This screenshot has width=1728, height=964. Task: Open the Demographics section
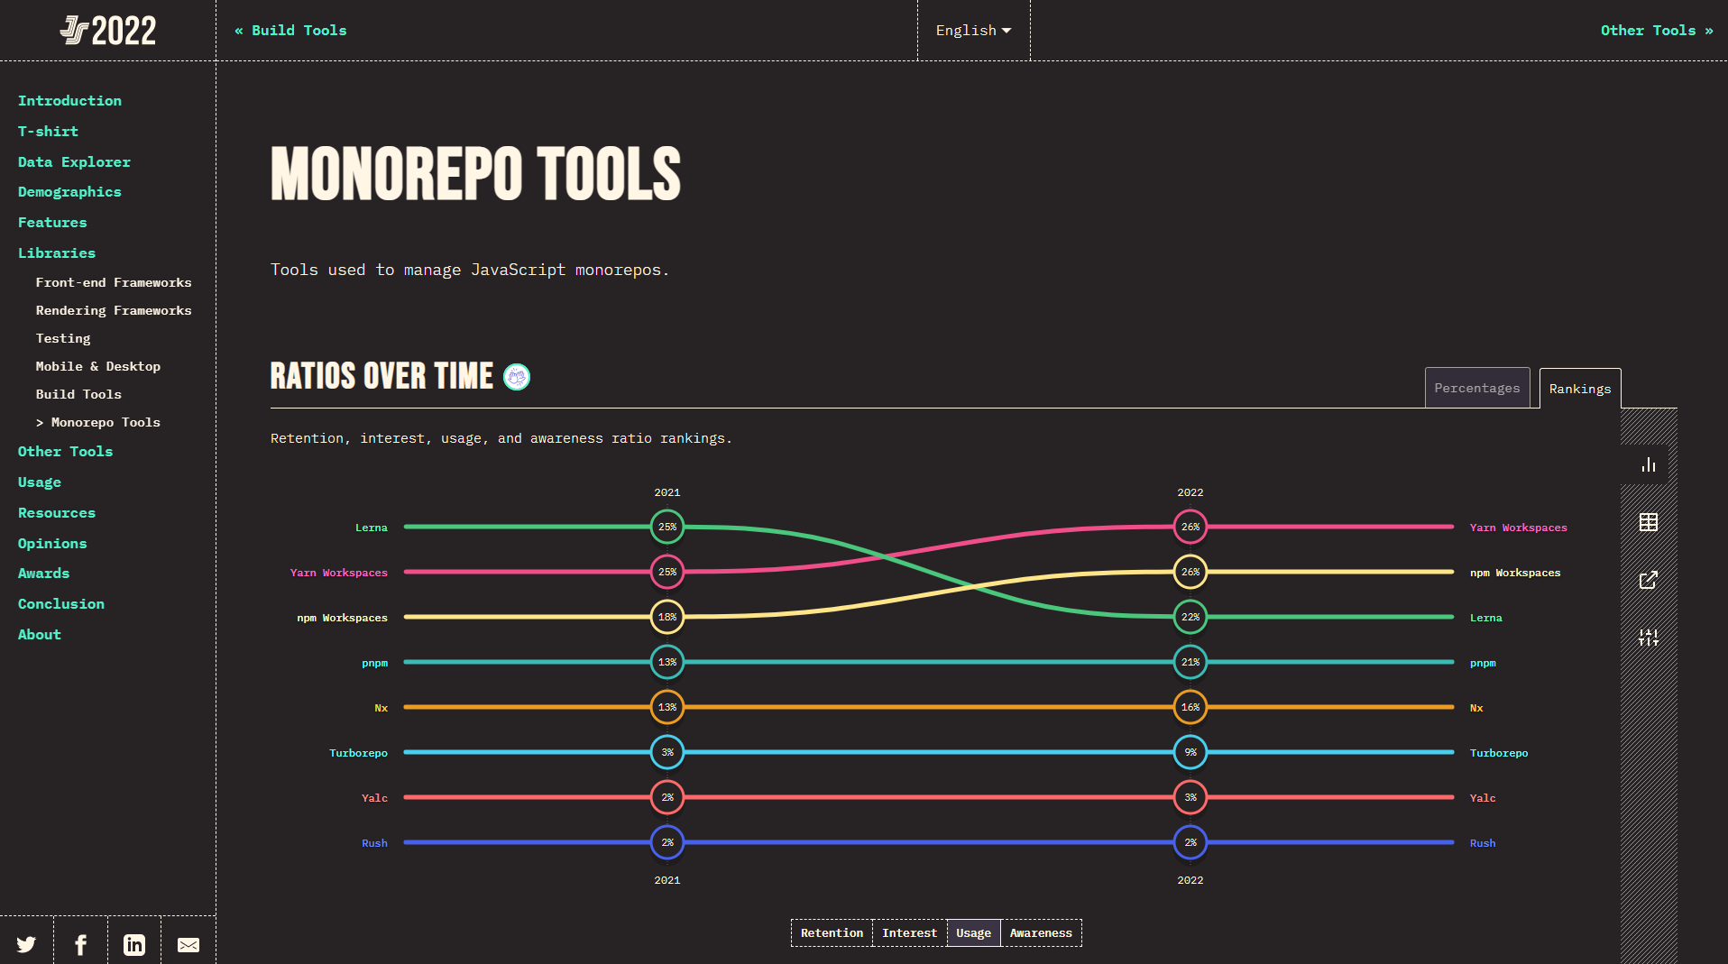(x=69, y=192)
